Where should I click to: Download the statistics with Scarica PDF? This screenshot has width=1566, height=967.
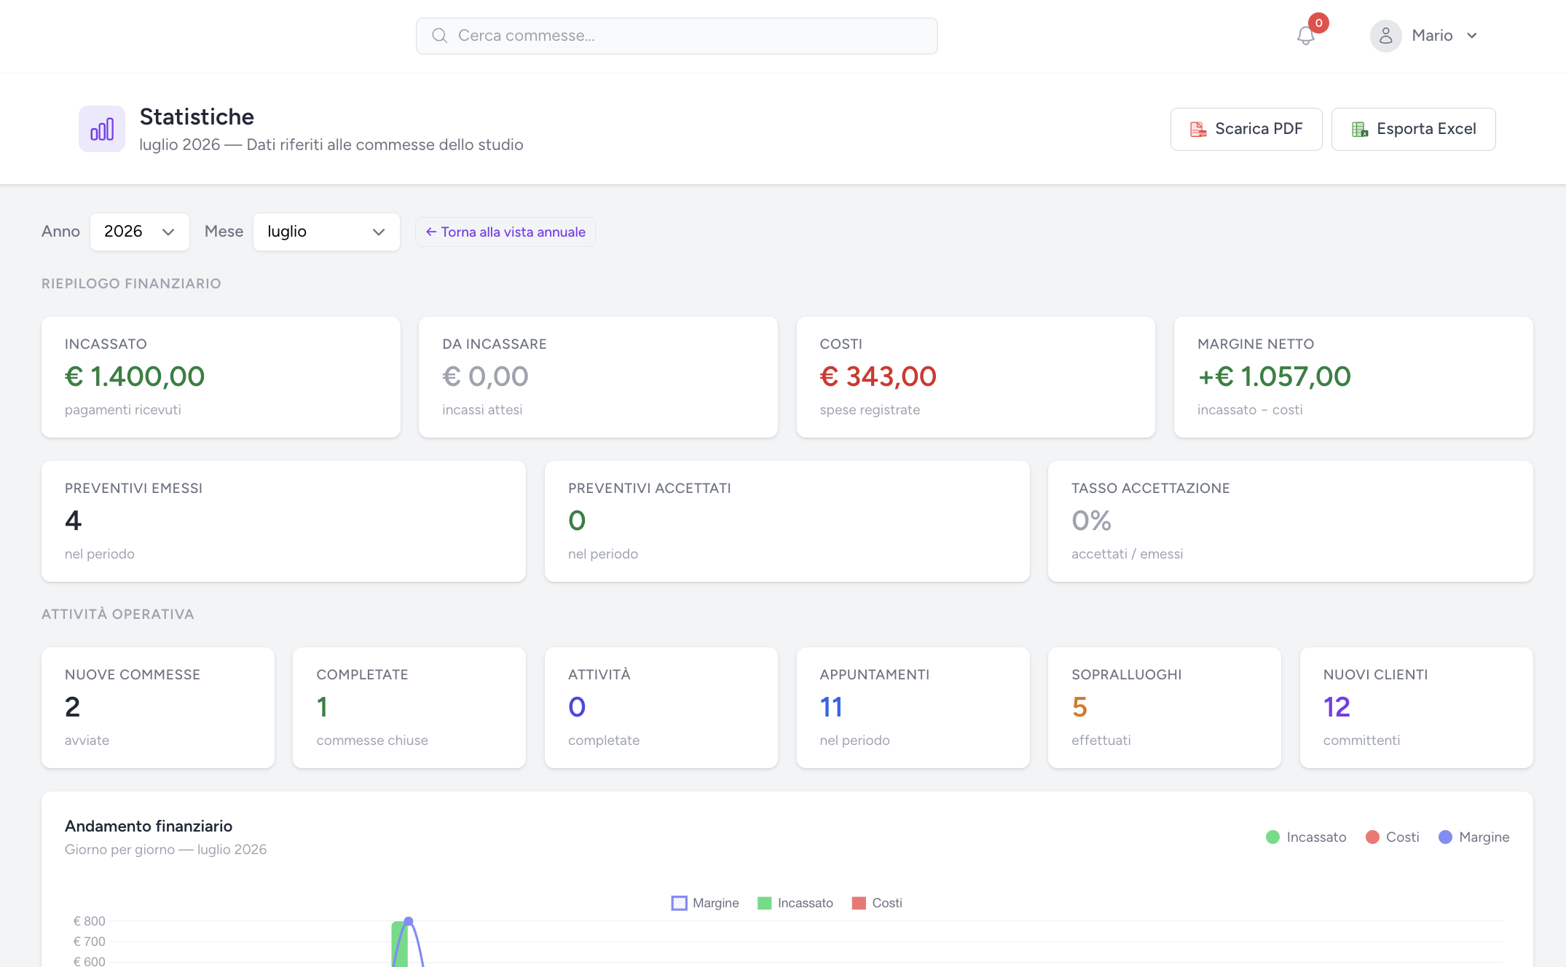pos(1246,129)
